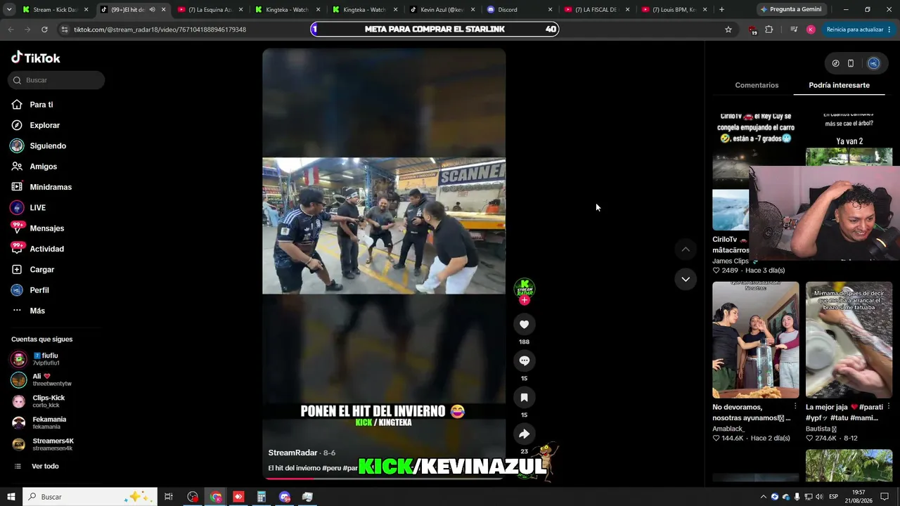Switch to the Stream - Kick Dashboard tab
900x506 pixels.
[55, 10]
